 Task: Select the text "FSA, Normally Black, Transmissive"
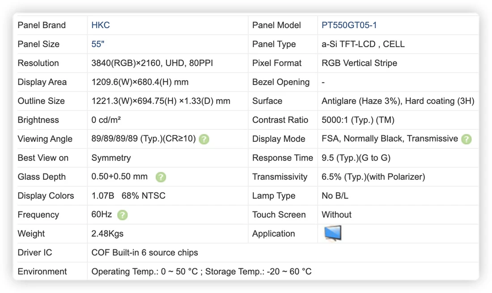tap(390, 139)
